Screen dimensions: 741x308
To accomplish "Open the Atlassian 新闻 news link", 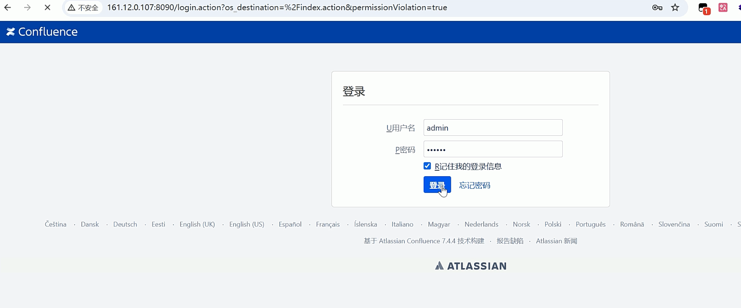I will coord(557,241).
